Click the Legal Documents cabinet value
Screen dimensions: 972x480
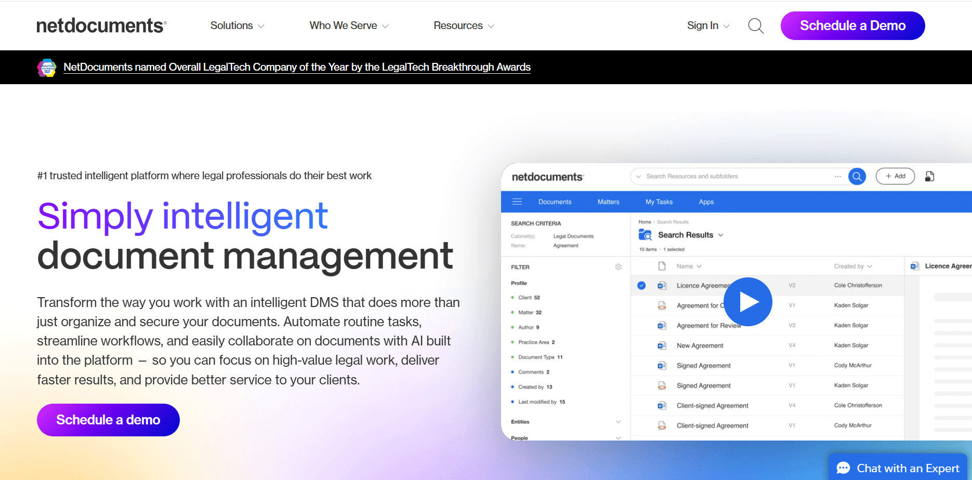tap(573, 236)
